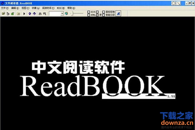Open the 收藏 menu

(35, 8)
